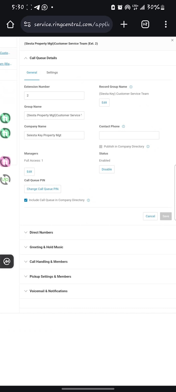Click the 'Full Access: 1' text
The width and height of the screenshot is (176, 392).
(34, 161)
